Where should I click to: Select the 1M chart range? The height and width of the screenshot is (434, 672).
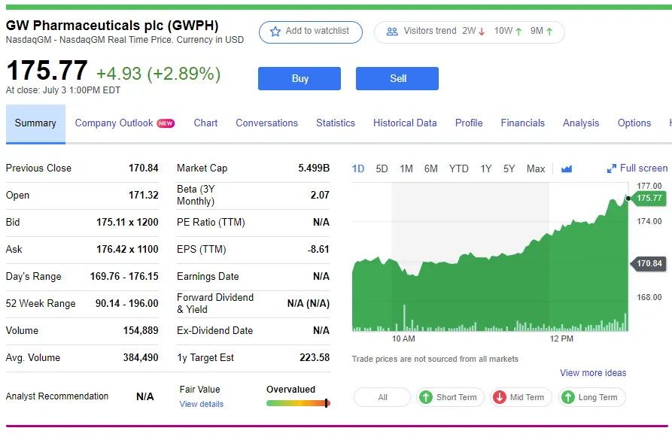[x=406, y=168]
